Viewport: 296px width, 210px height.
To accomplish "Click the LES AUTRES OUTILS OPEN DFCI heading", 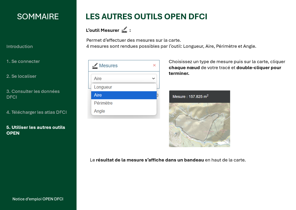I will (146, 17).
